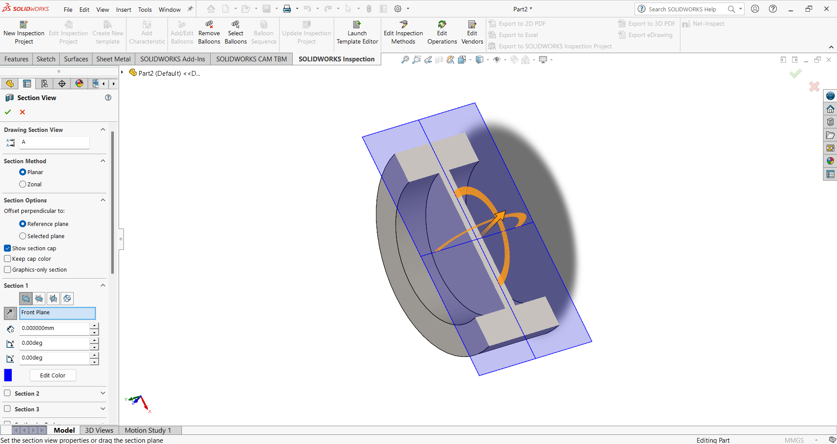Switch to the Sheet Metal tab
This screenshot has width=837, height=444.
[x=113, y=59]
